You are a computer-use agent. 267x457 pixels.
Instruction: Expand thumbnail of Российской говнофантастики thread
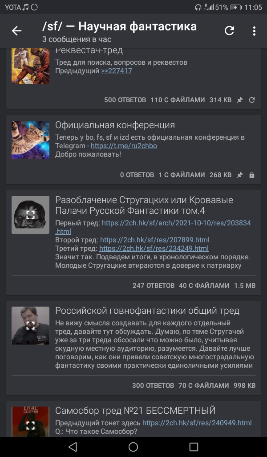point(31,325)
